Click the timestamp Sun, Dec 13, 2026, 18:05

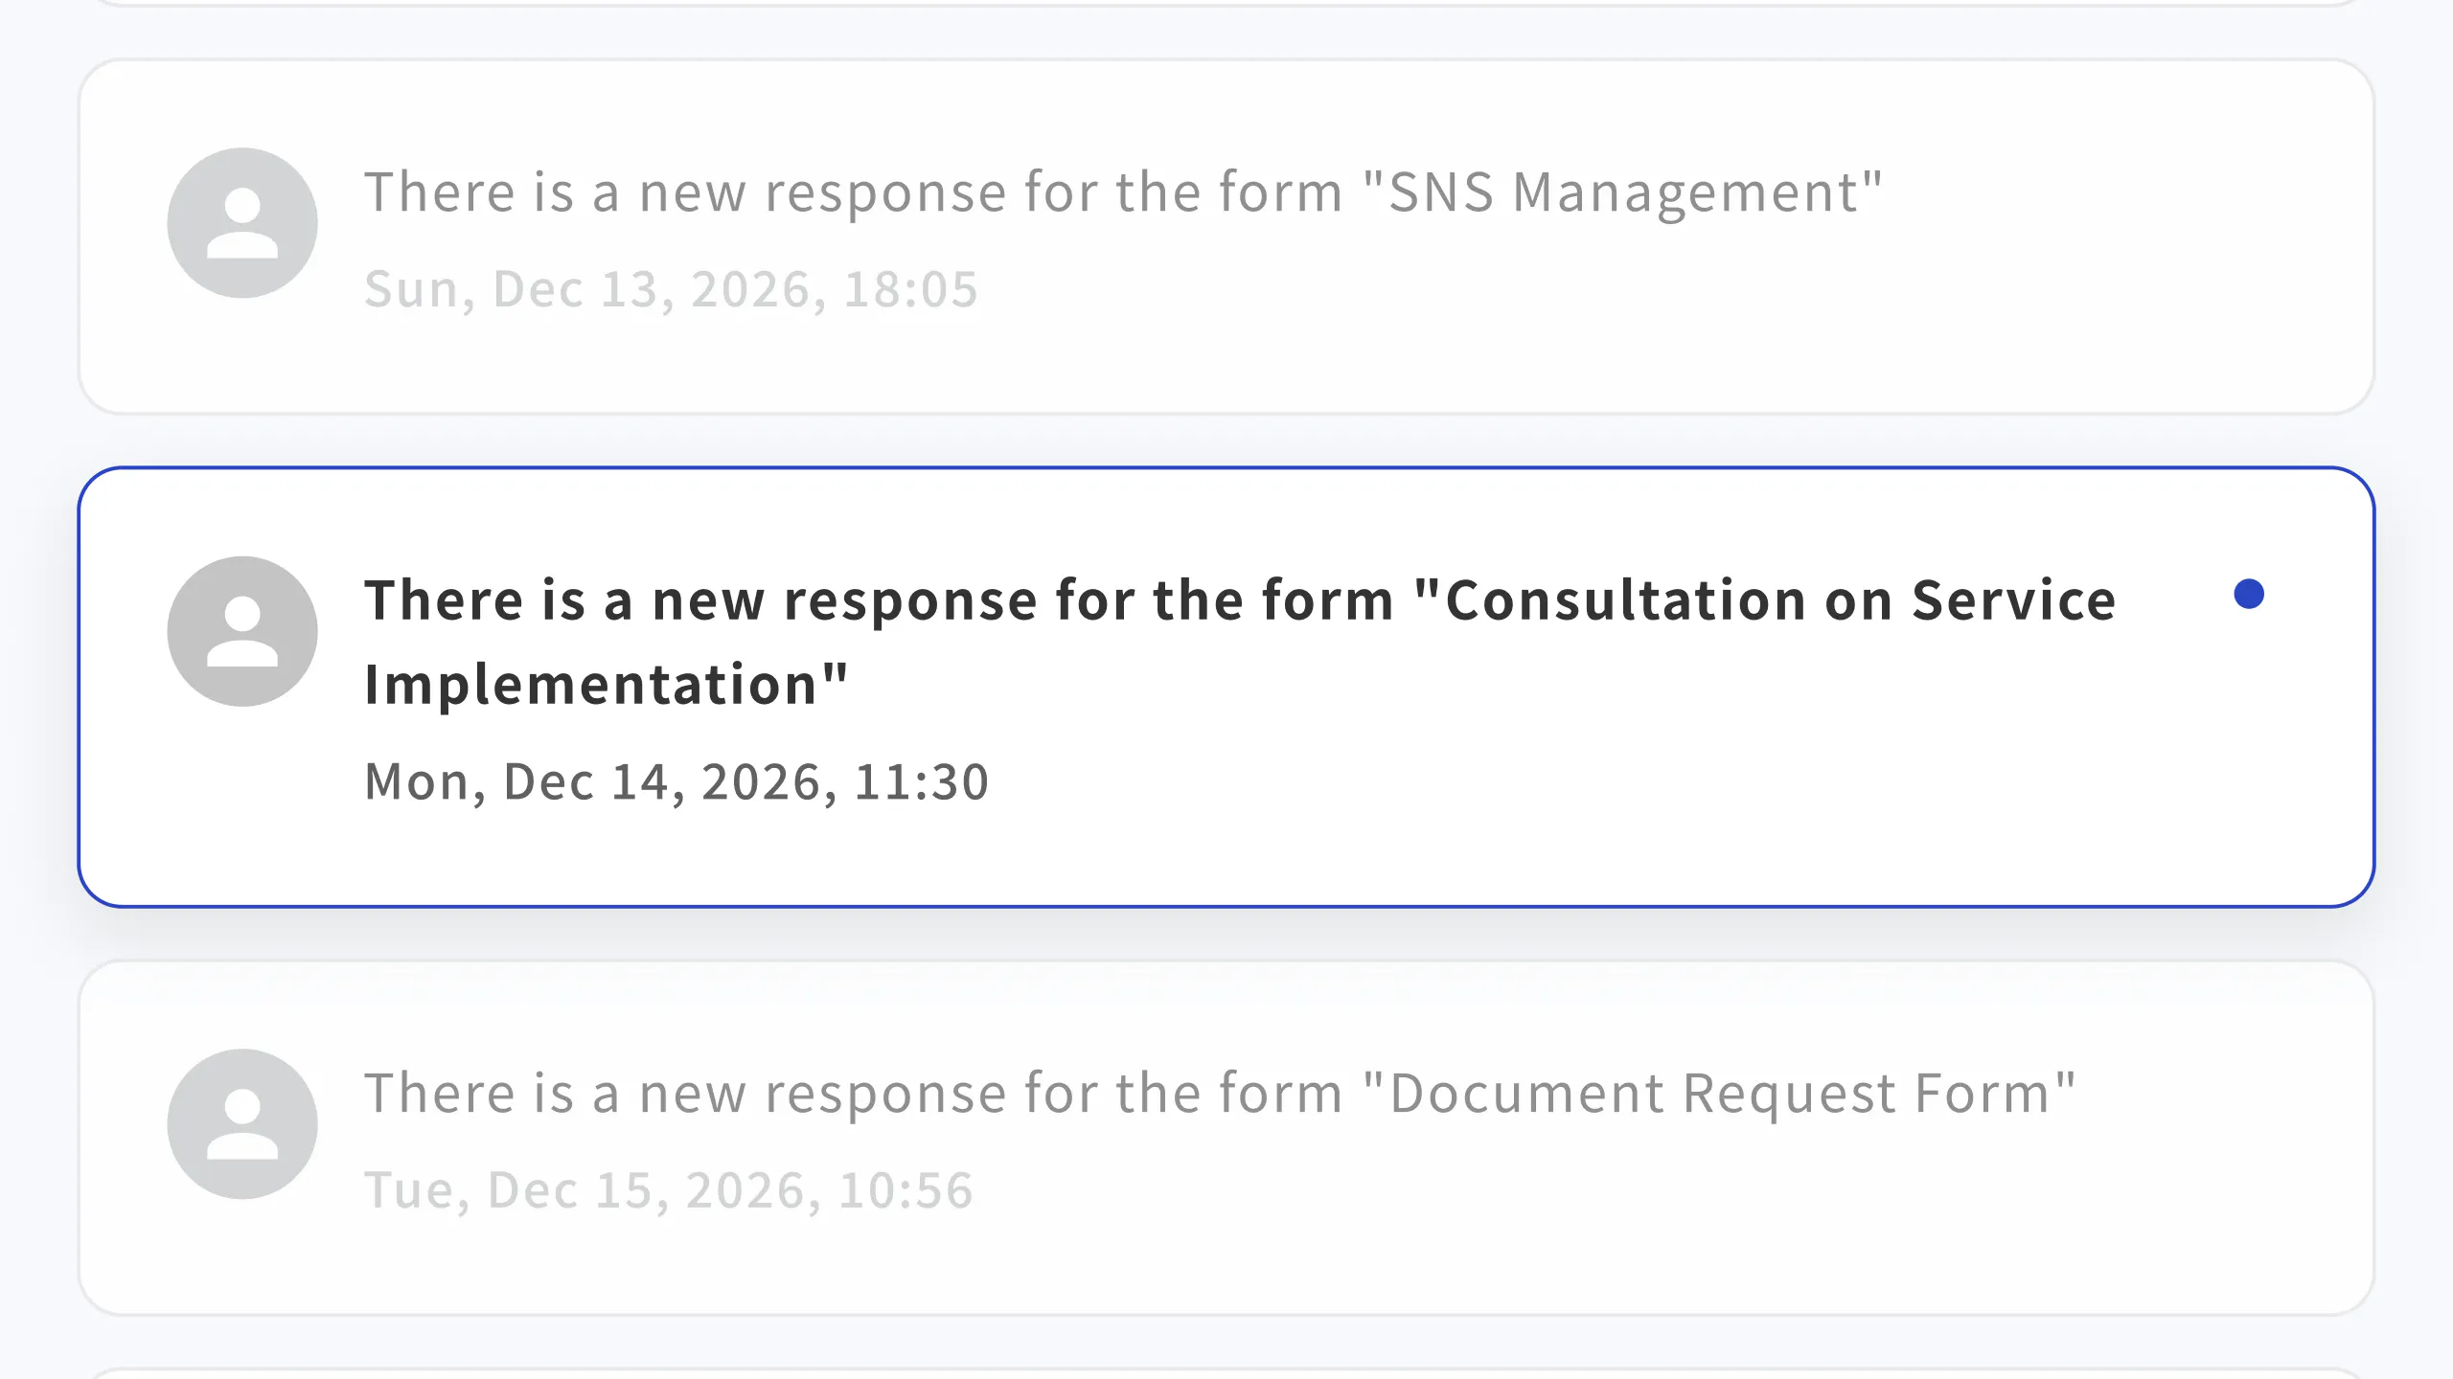pos(671,289)
